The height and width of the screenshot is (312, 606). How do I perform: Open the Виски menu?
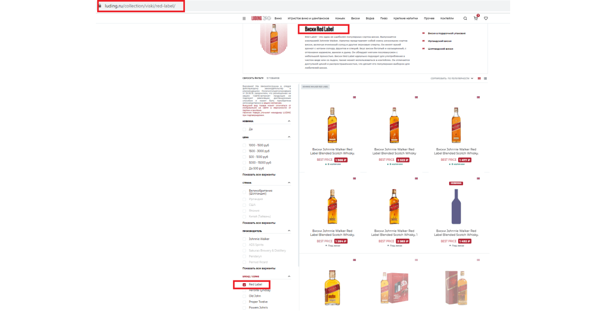pos(355,19)
